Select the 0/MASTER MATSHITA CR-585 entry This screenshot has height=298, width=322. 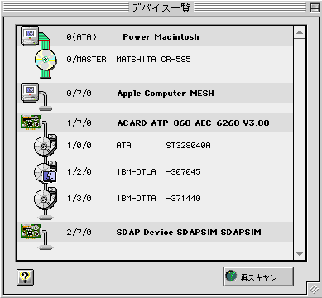[128, 60]
